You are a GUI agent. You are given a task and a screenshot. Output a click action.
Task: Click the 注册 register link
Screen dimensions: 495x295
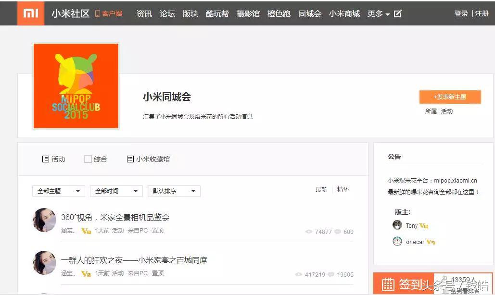[482, 13]
